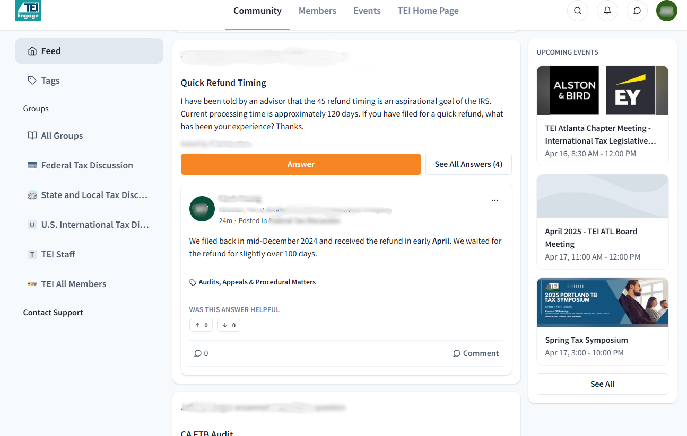Click the TEI Engage logo
Viewport: 687px width, 436px height.
(28, 11)
